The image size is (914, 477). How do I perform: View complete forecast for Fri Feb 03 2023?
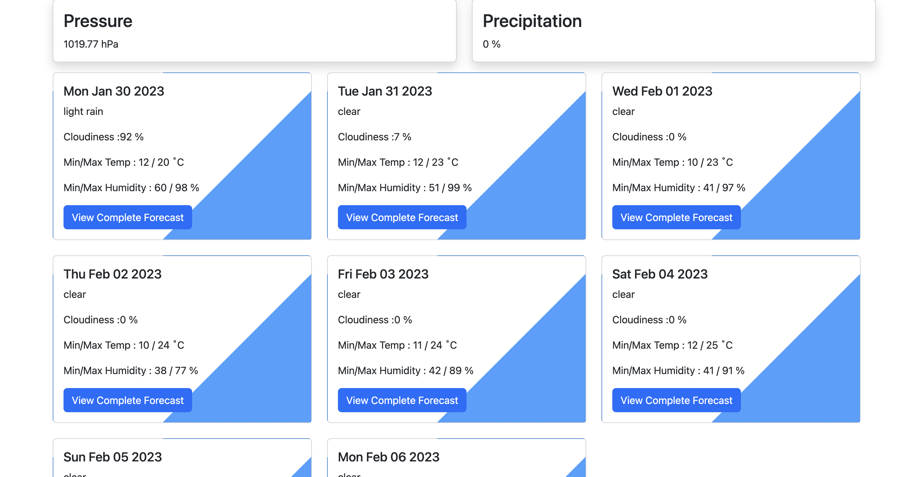pyautogui.click(x=402, y=400)
